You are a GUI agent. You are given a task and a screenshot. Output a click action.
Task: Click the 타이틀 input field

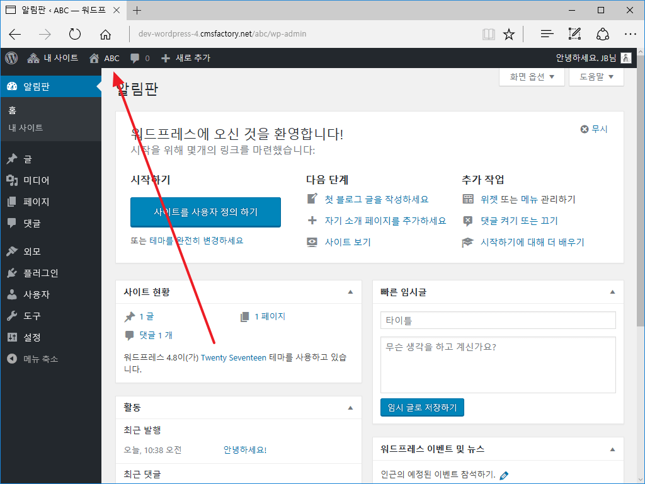click(x=498, y=320)
